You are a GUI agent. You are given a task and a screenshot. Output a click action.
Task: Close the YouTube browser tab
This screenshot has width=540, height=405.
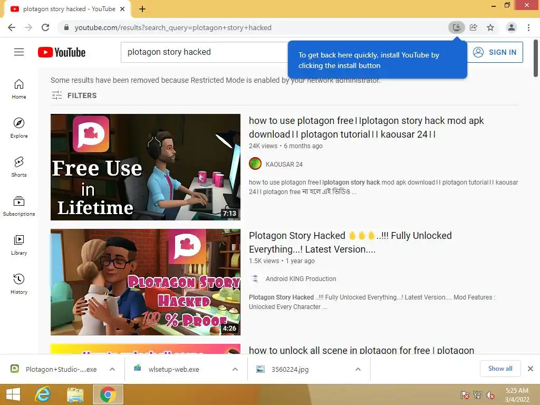click(x=122, y=9)
